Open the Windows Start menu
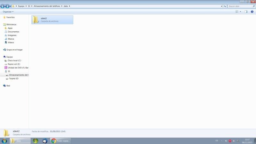This screenshot has height=144, width=256. [4, 141]
